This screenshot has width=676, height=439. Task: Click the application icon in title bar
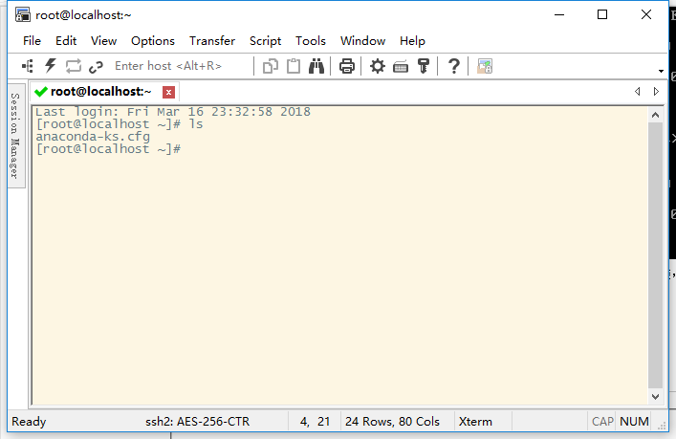(x=22, y=14)
